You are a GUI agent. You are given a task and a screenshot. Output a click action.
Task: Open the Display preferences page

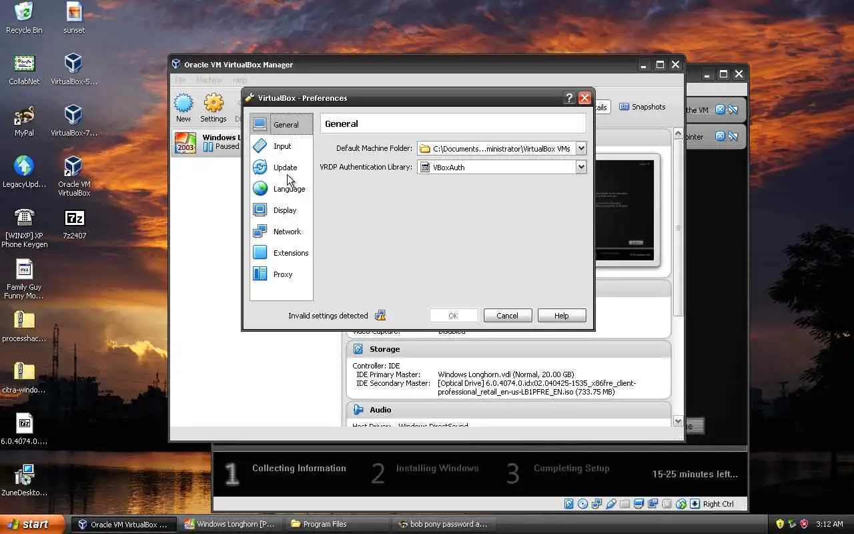[x=282, y=210]
